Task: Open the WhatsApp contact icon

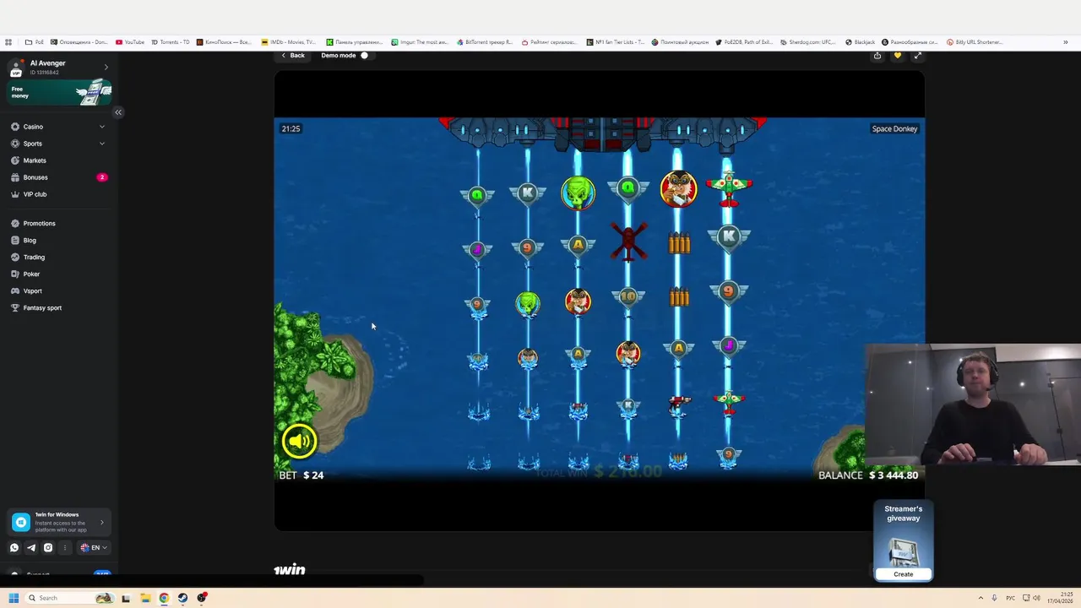Action: [14, 547]
